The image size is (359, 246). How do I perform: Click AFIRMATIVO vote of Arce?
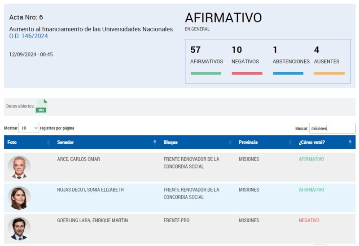point(311,159)
